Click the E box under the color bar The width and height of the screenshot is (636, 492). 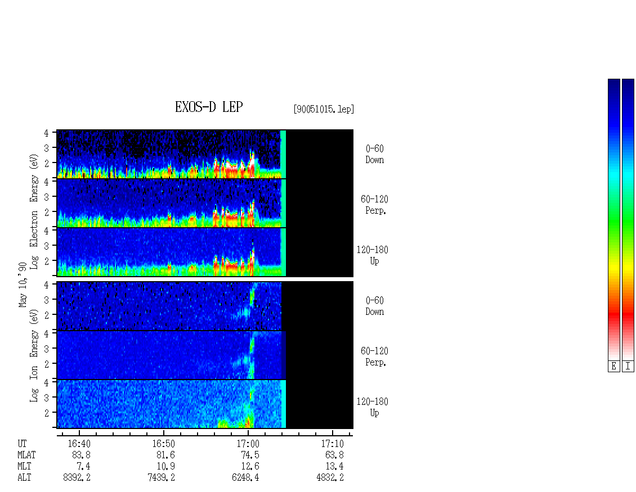pos(613,366)
